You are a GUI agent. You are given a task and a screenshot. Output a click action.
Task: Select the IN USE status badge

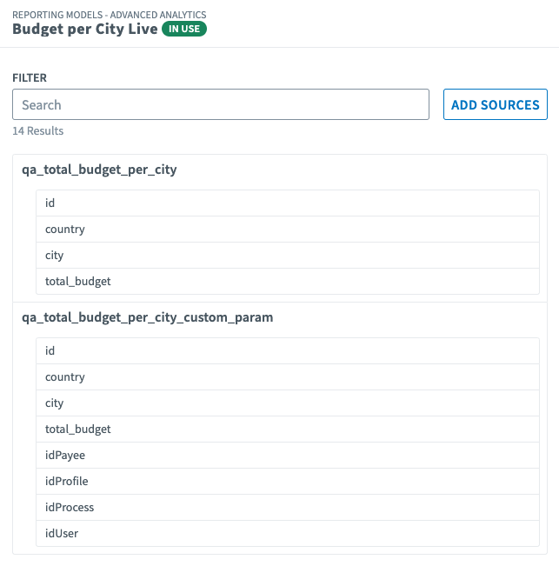click(x=184, y=30)
